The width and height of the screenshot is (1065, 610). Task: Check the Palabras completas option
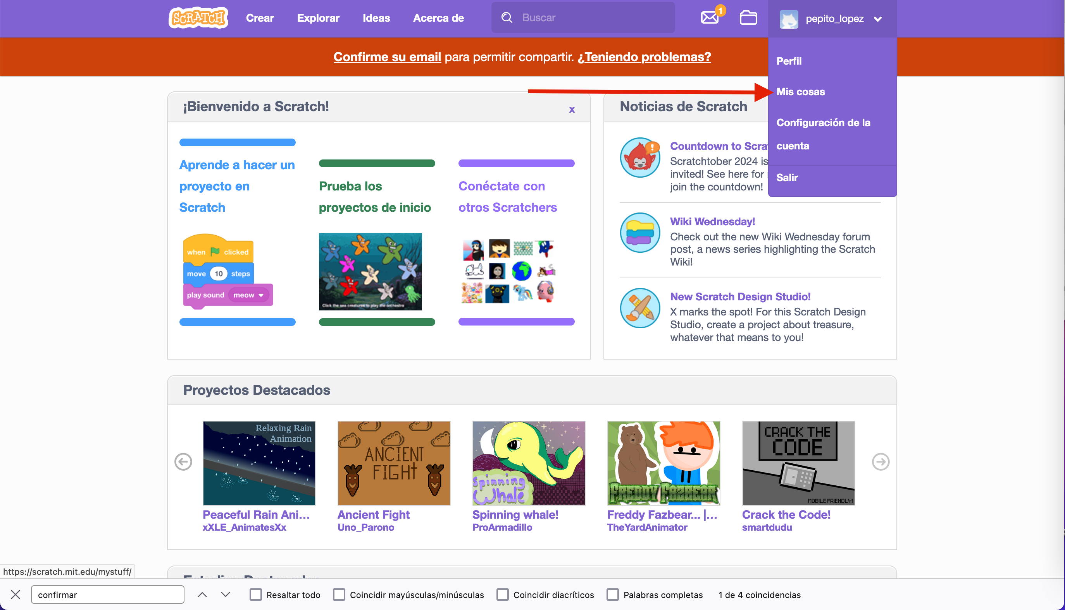tap(612, 595)
